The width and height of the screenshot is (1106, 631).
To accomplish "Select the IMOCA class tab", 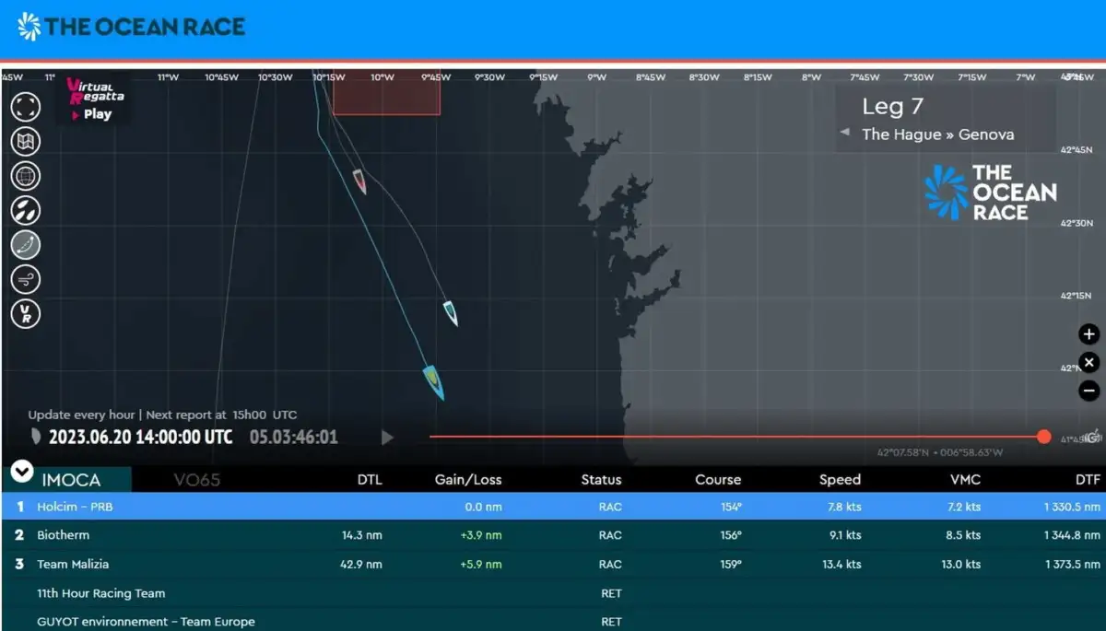I will [71, 479].
